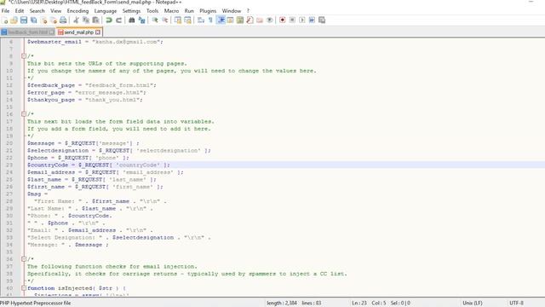Copy selection with the toolbar Copy icon
This screenshot has width=545, height=307.
[86, 20]
